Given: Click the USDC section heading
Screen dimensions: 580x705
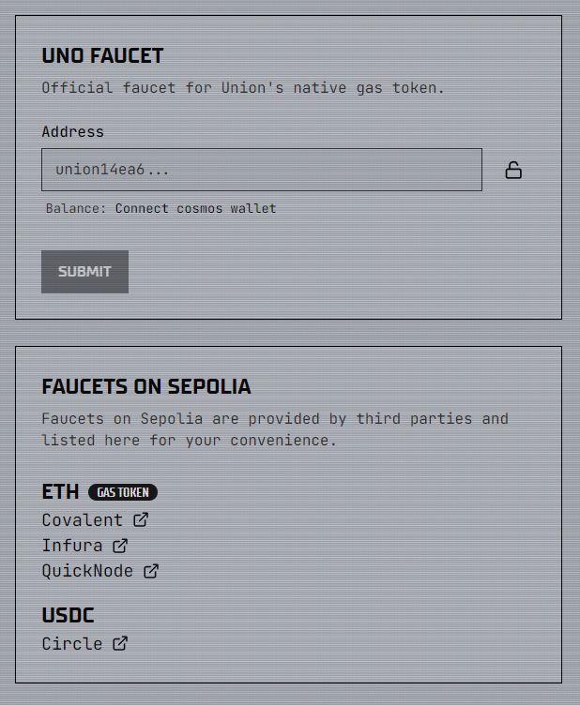Looking at the screenshot, I should click(x=68, y=616).
